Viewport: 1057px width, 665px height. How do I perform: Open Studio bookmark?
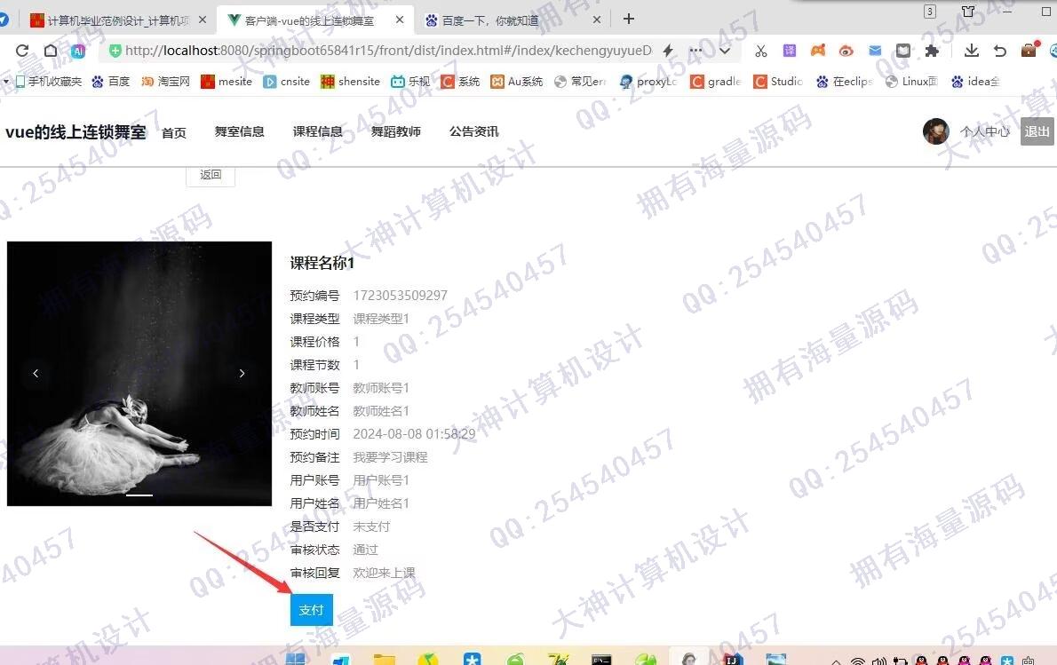[x=778, y=82]
